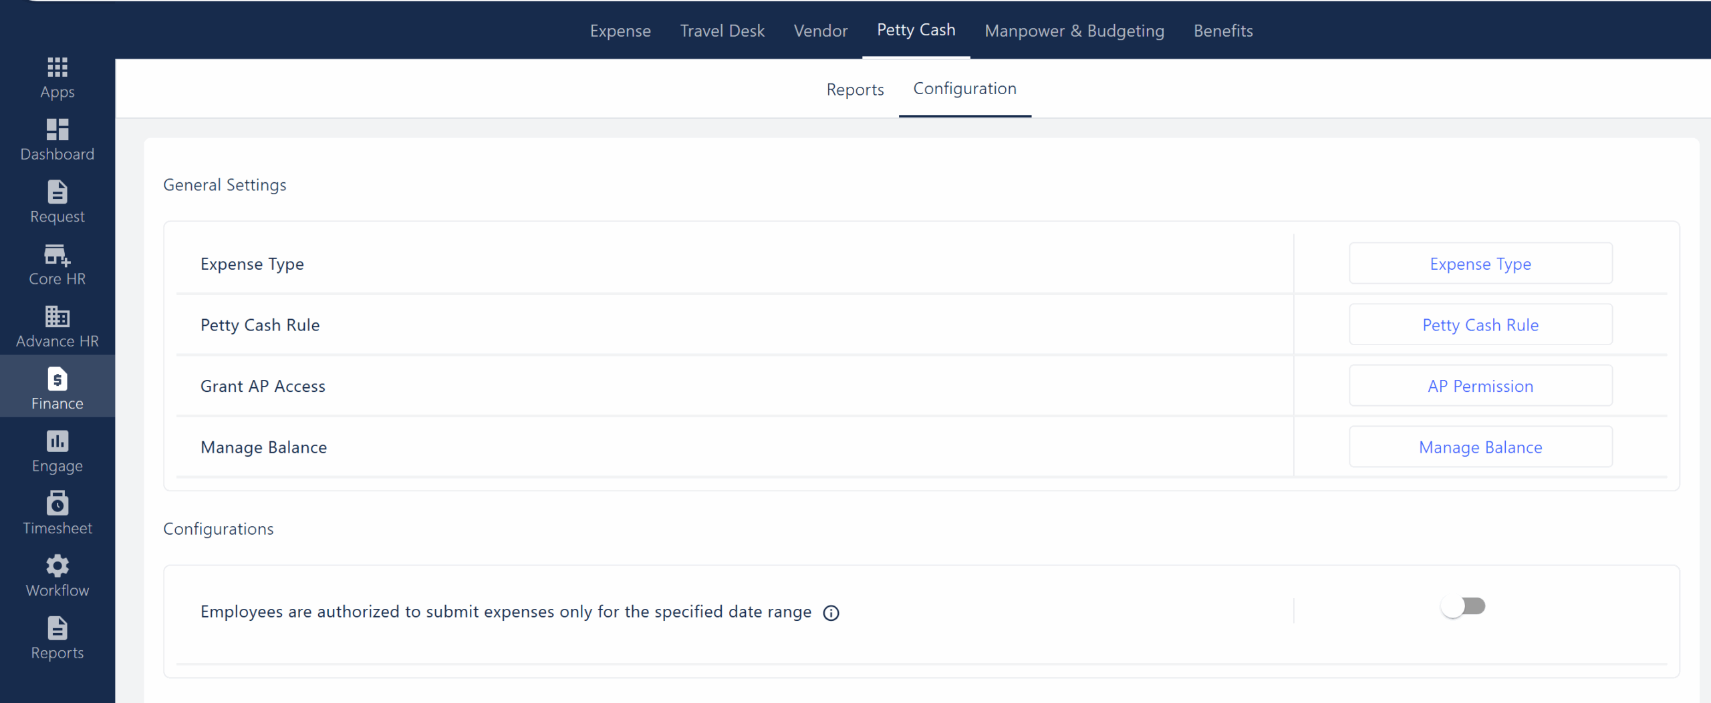
Task: Click the info icon beside date range setting
Action: click(831, 613)
